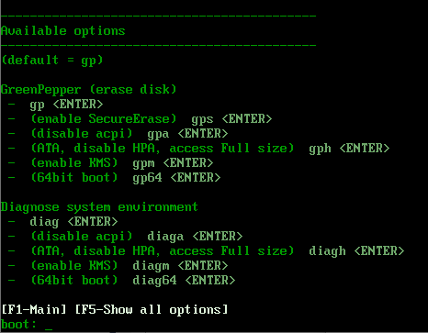Click the boot: label

click(x=19, y=324)
